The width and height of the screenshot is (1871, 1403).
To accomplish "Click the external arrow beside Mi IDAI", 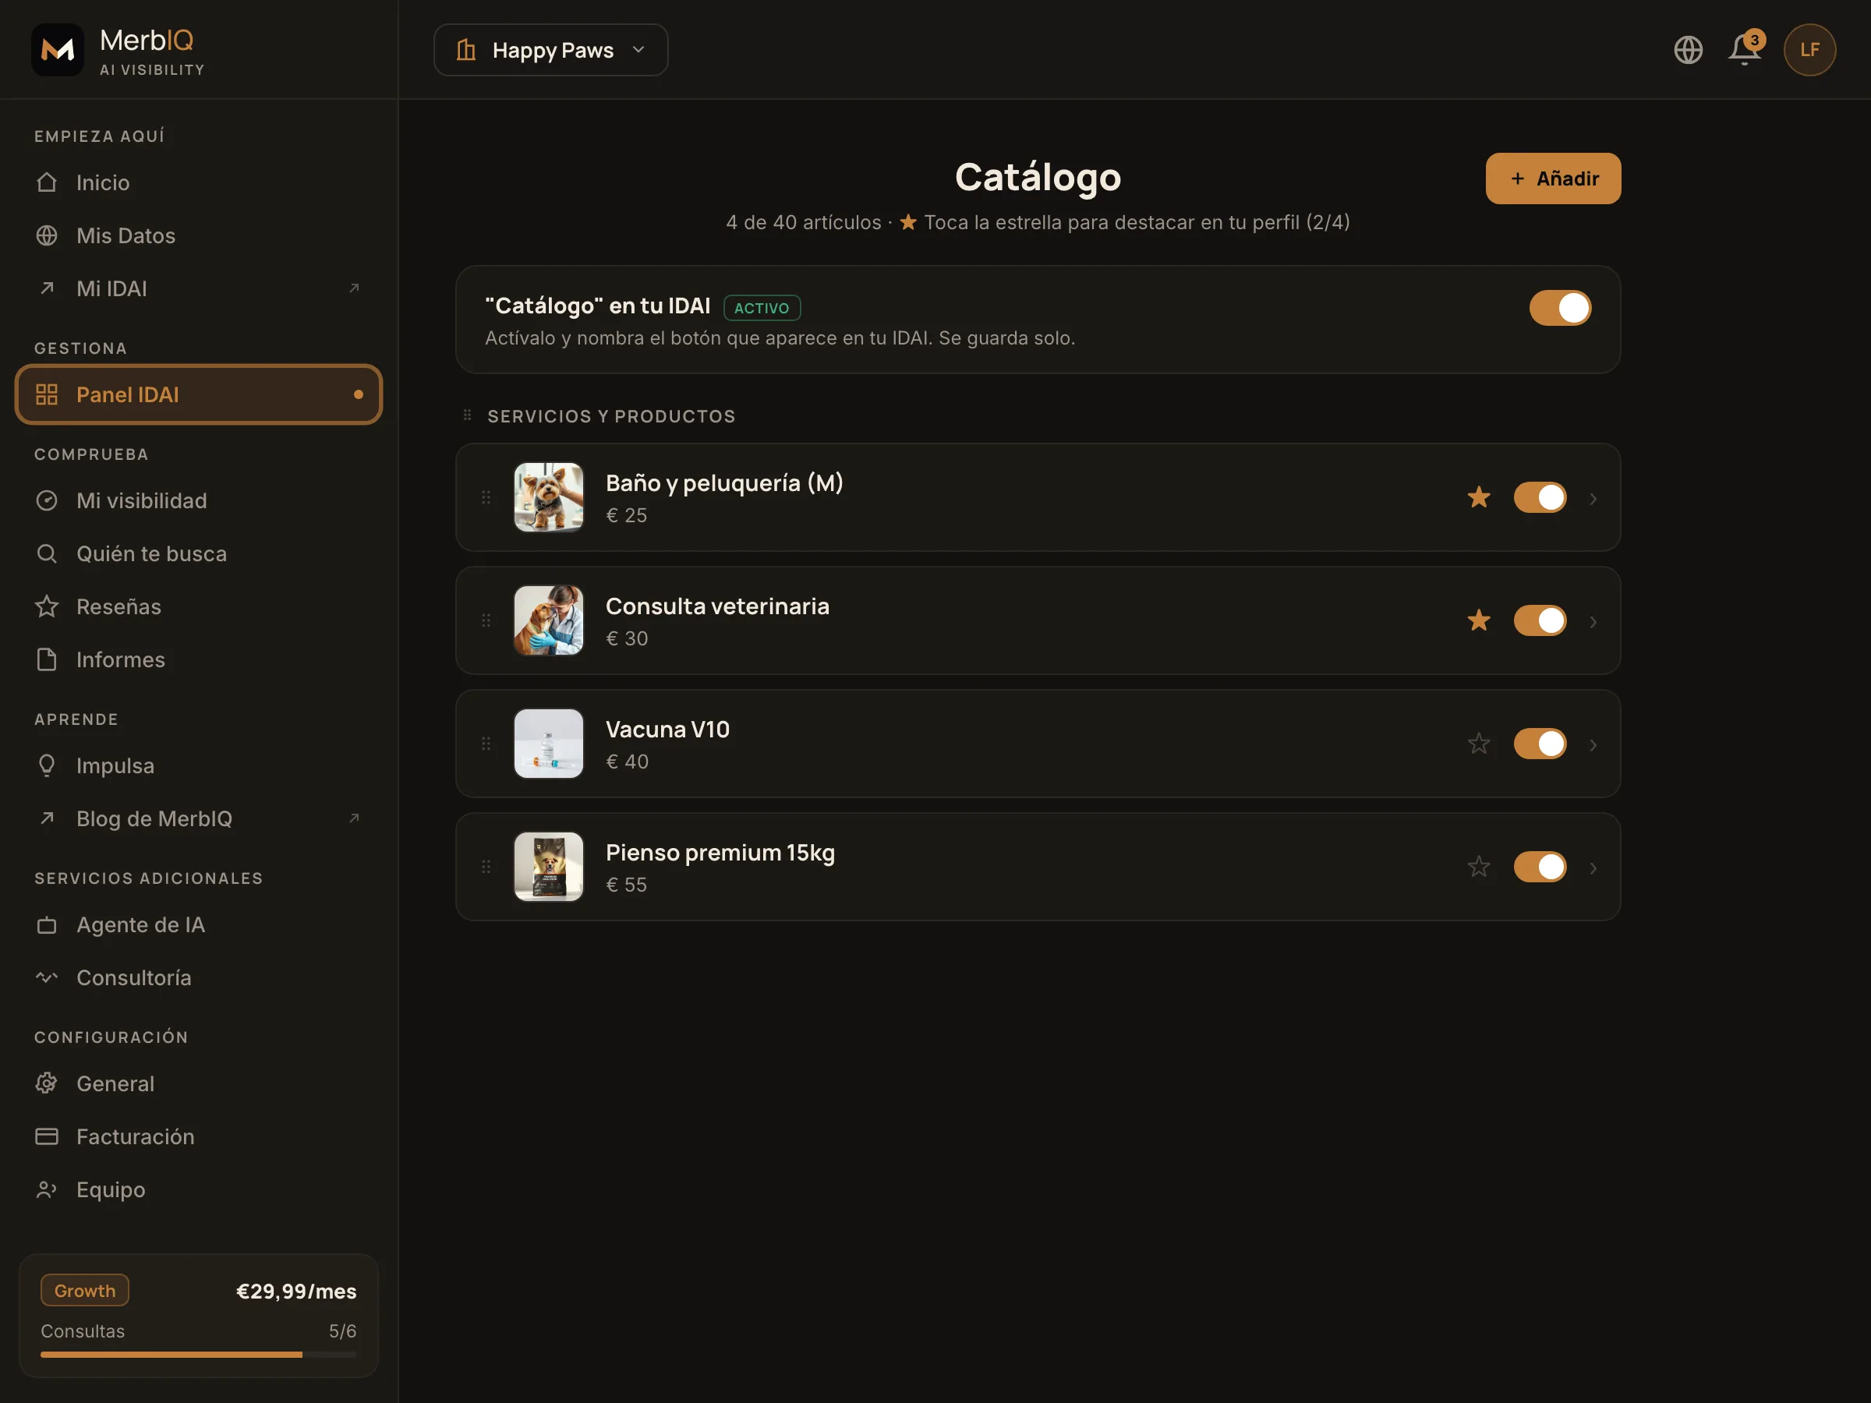I will point(355,288).
